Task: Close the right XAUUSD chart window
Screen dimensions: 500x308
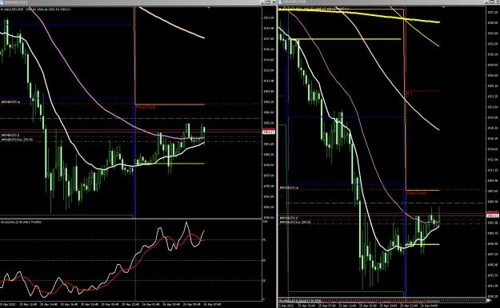Action: click(498, 2)
